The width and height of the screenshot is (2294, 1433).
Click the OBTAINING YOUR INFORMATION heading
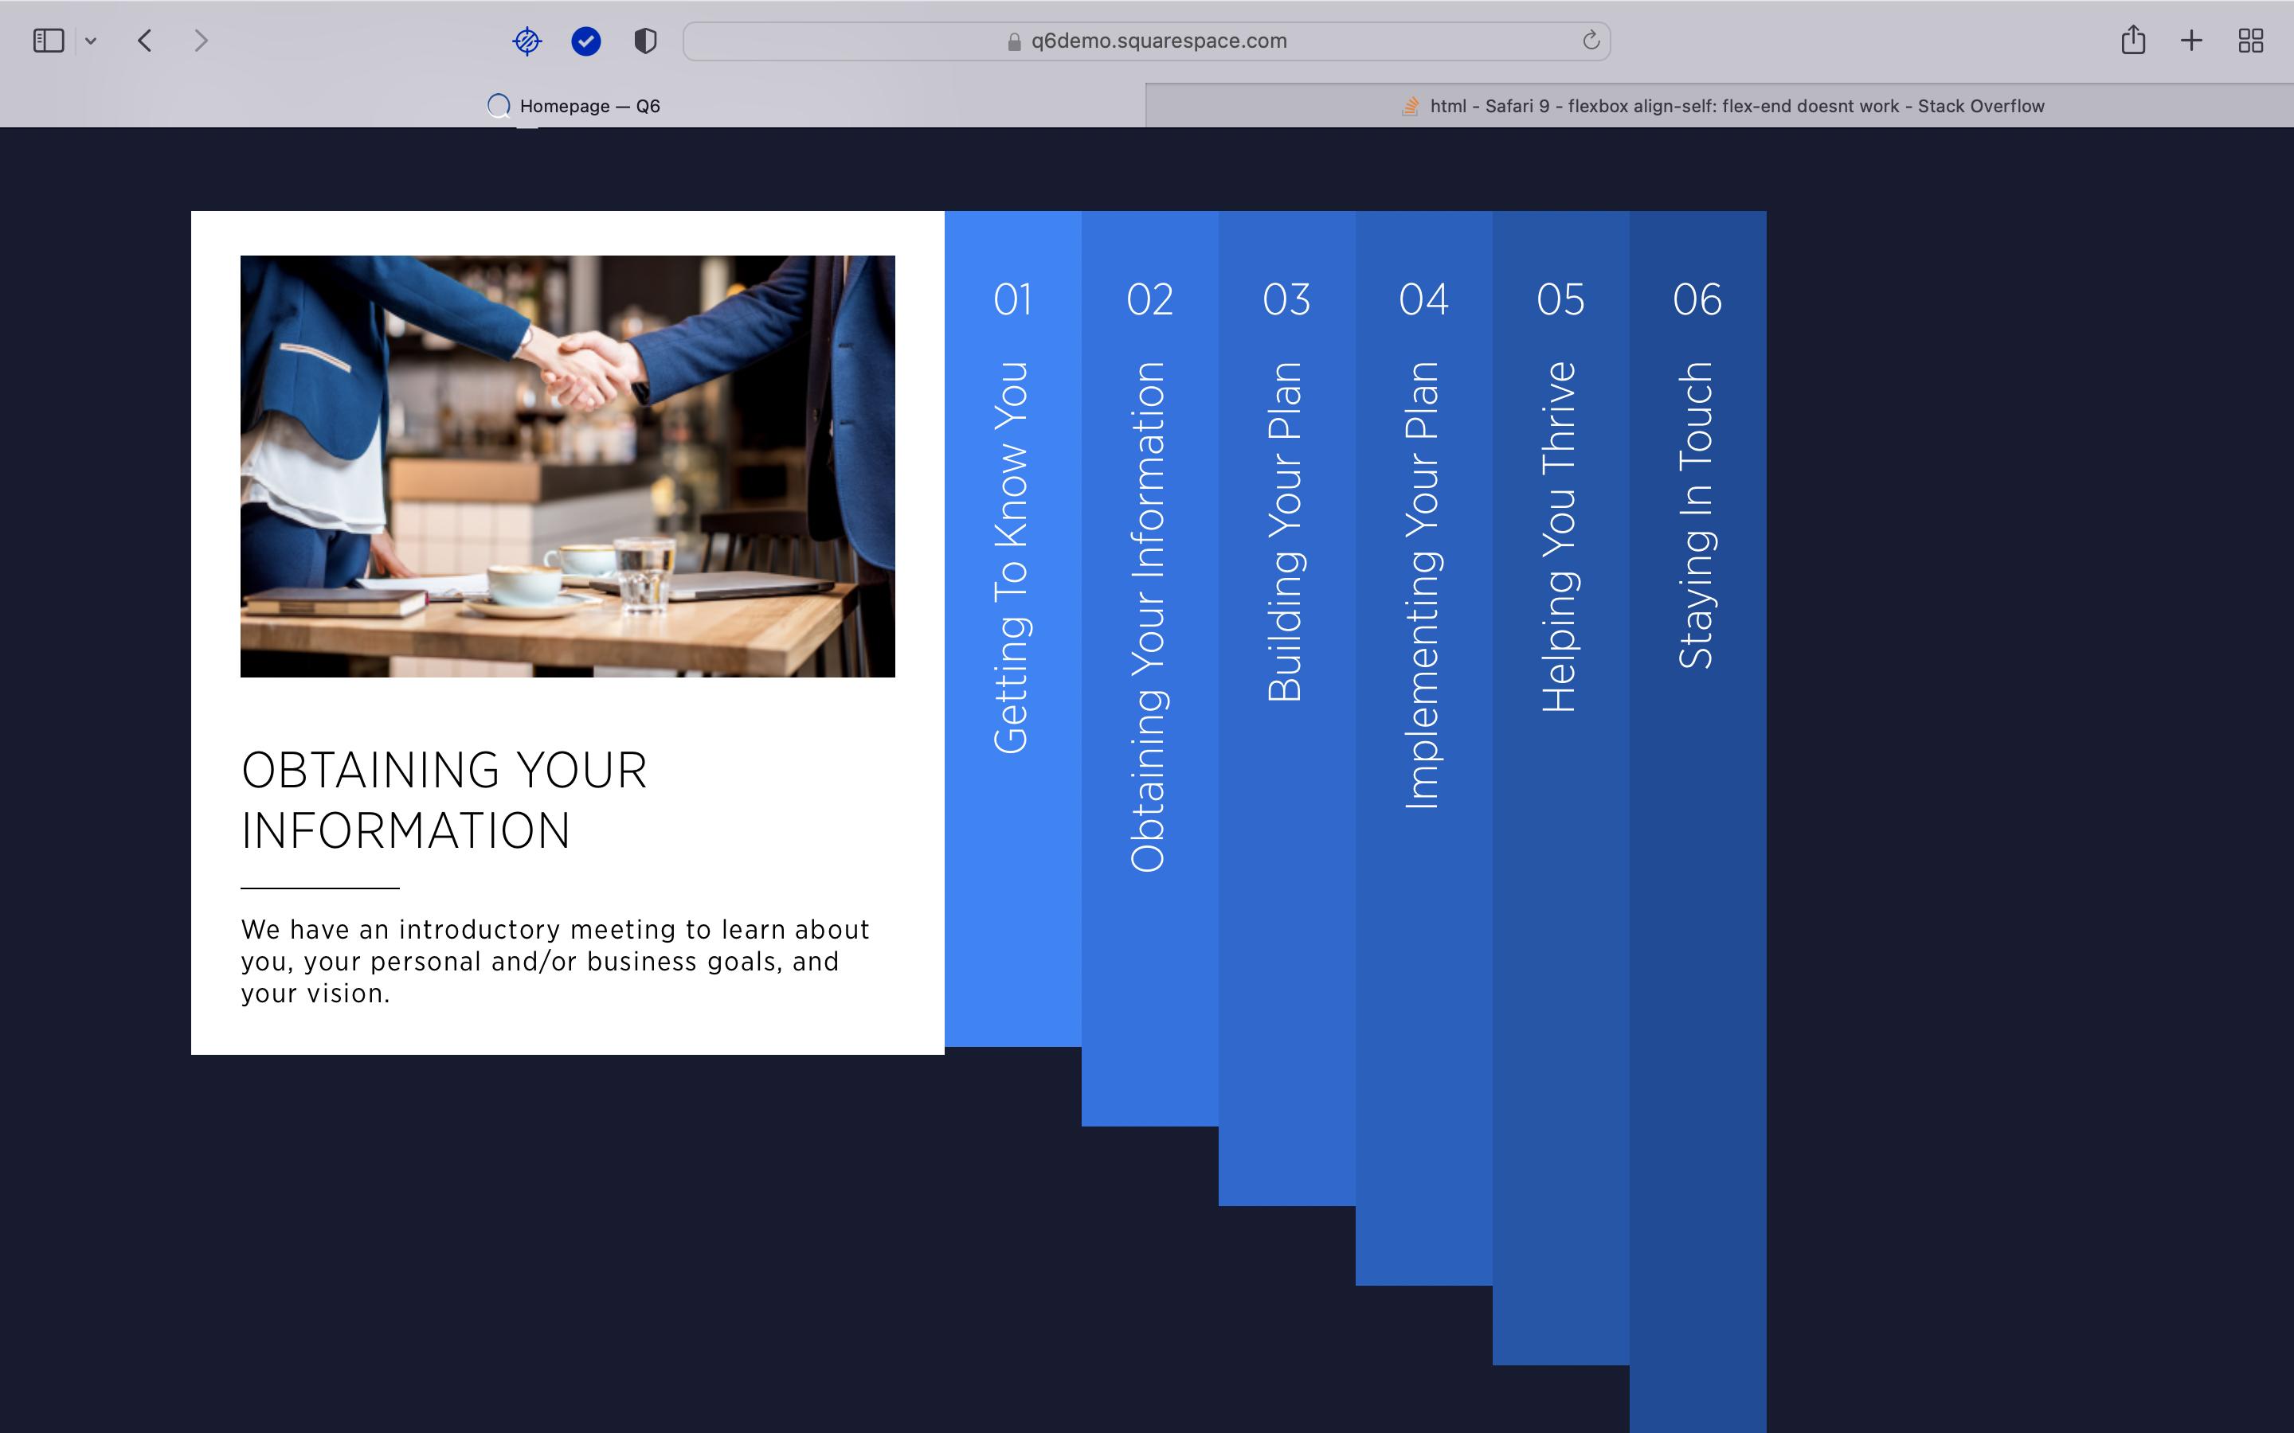444,800
